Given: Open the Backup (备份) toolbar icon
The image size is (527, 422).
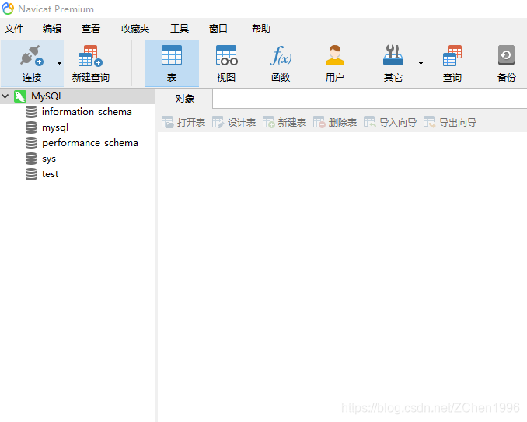Looking at the screenshot, I should [506, 55].
